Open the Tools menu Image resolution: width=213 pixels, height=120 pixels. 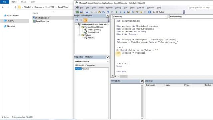[132, 8]
